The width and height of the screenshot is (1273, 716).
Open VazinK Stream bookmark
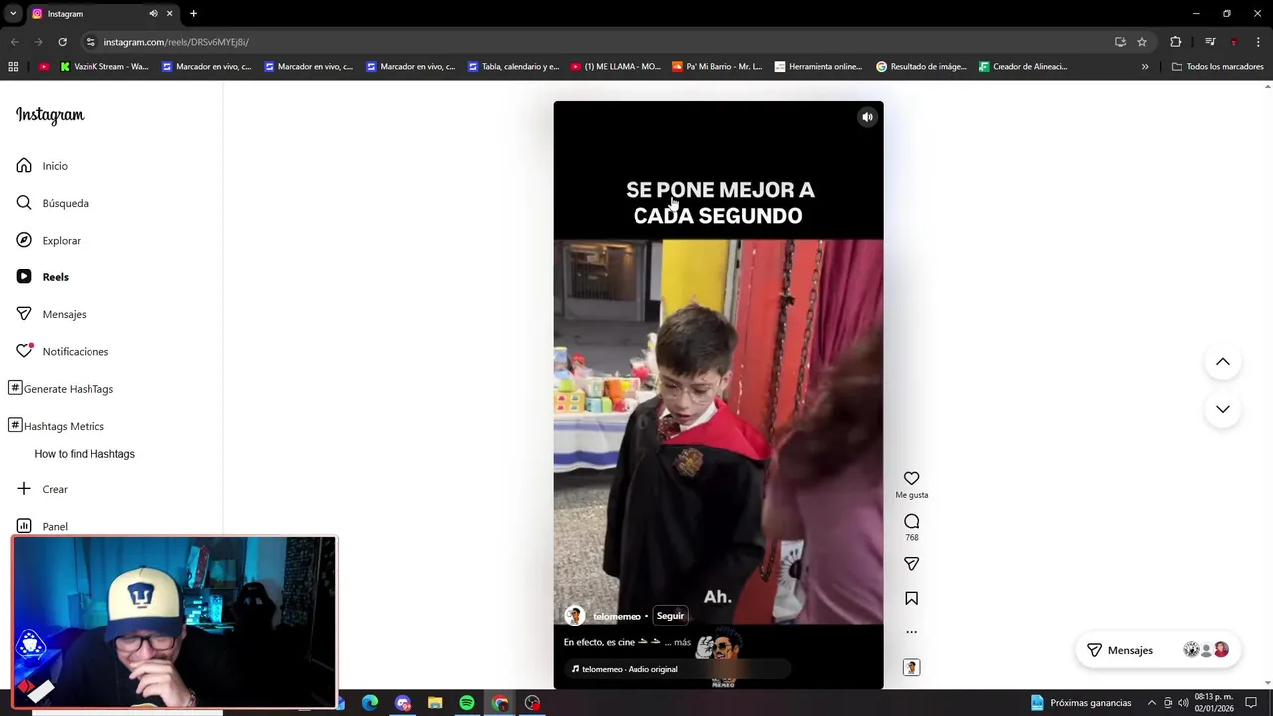point(104,67)
